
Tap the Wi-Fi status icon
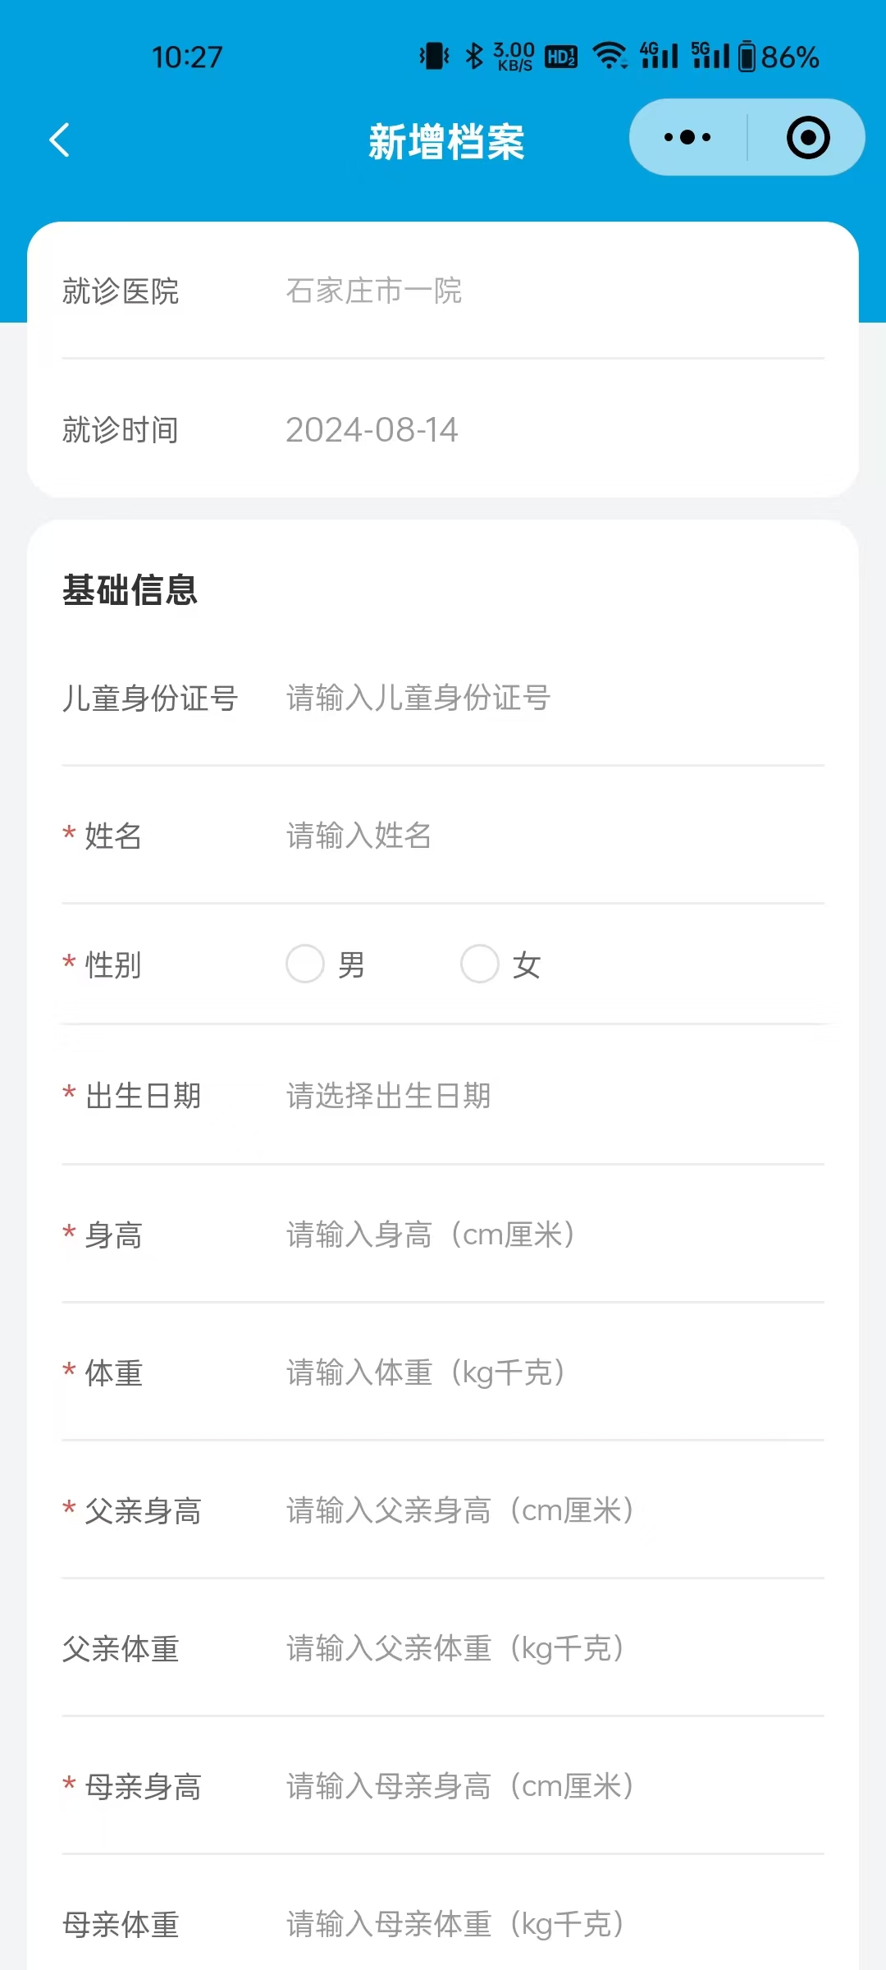[x=610, y=56]
